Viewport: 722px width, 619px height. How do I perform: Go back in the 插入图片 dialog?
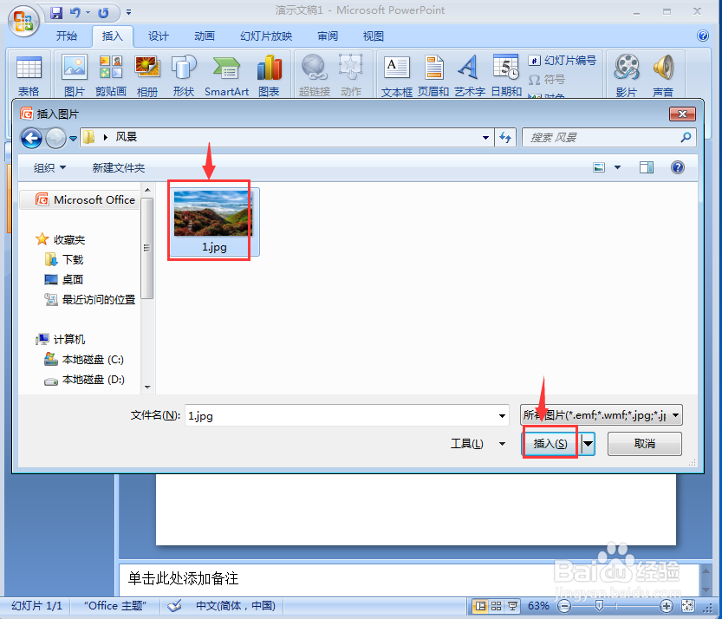pyautogui.click(x=32, y=138)
